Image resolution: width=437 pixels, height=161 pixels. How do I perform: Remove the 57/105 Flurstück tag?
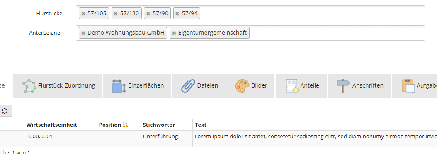pyautogui.click(x=83, y=14)
